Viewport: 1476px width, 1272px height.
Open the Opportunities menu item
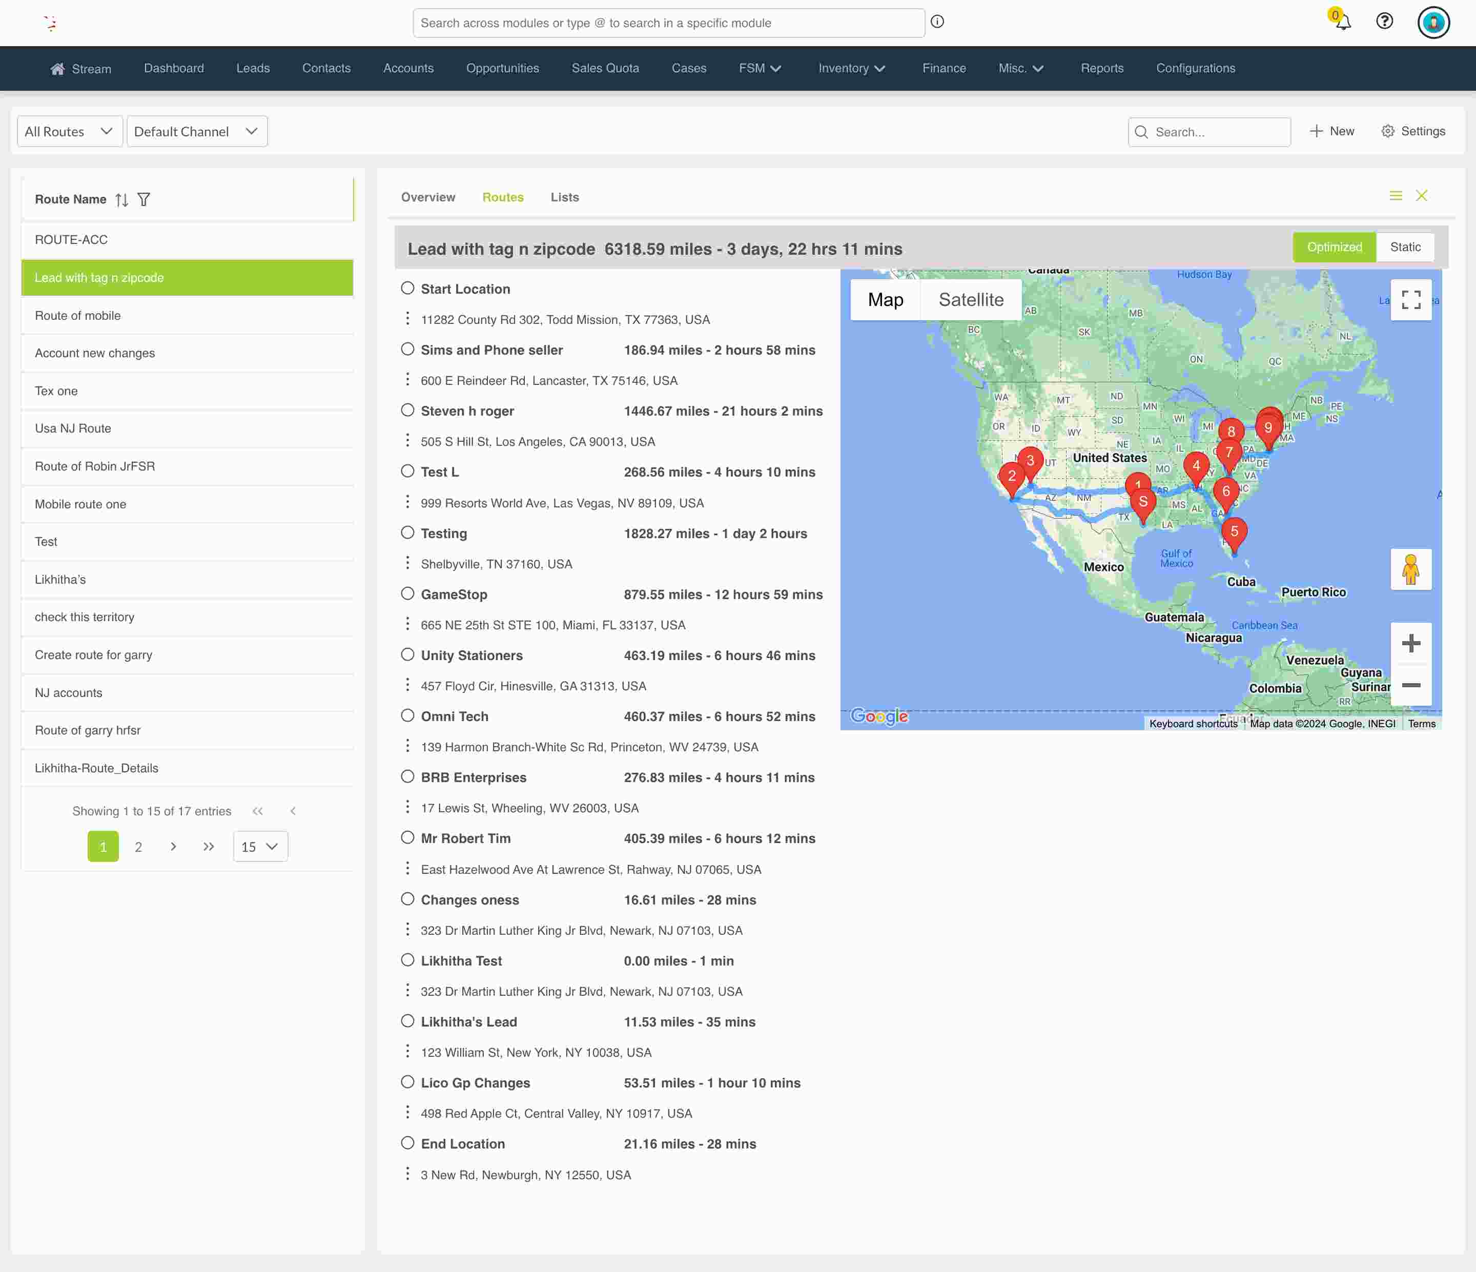pyautogui.click(x=502, y=68)
